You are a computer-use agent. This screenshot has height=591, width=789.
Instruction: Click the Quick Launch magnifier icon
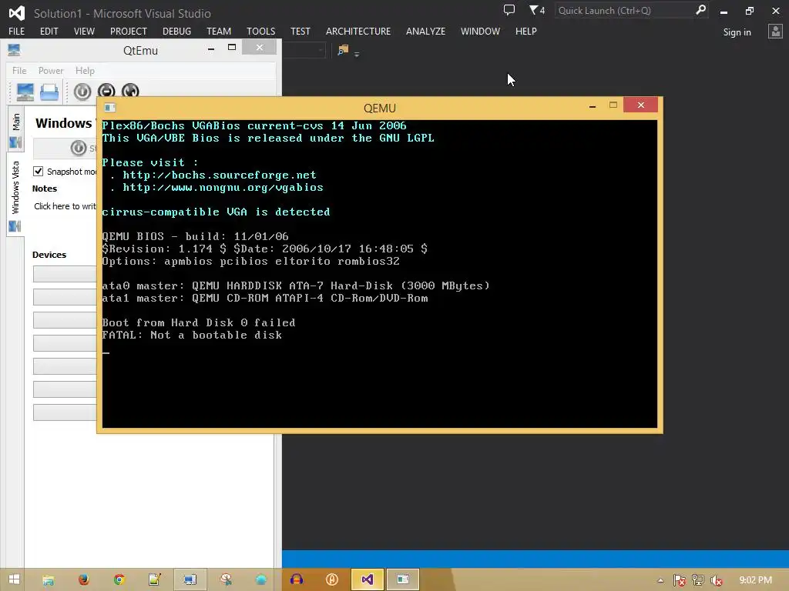coord(700,10)
